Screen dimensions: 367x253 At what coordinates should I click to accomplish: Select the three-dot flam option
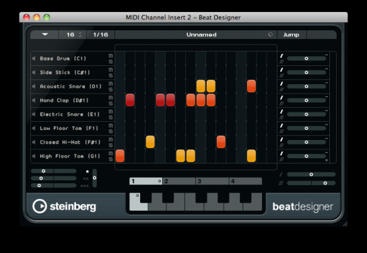84,186
